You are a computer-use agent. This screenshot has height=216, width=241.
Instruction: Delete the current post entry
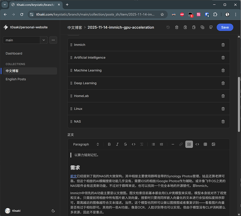pyautogui.click(x=177, y=27)
